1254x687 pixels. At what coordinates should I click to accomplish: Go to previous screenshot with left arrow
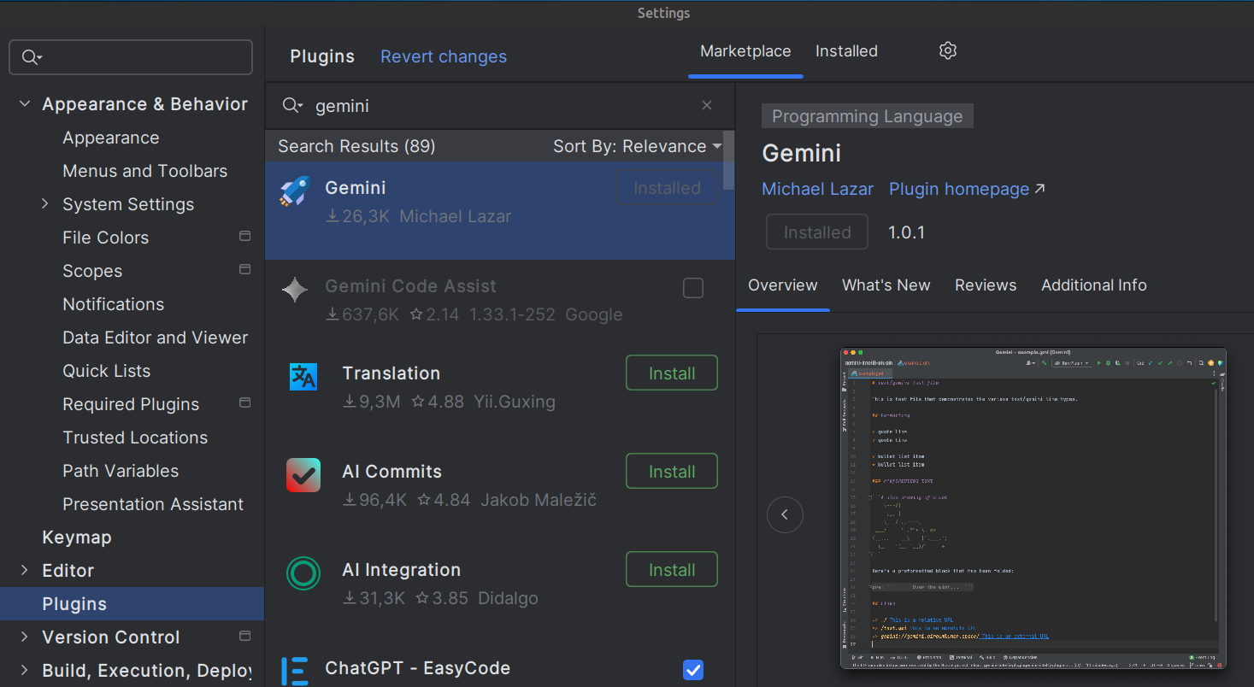(x=785, y=514)
